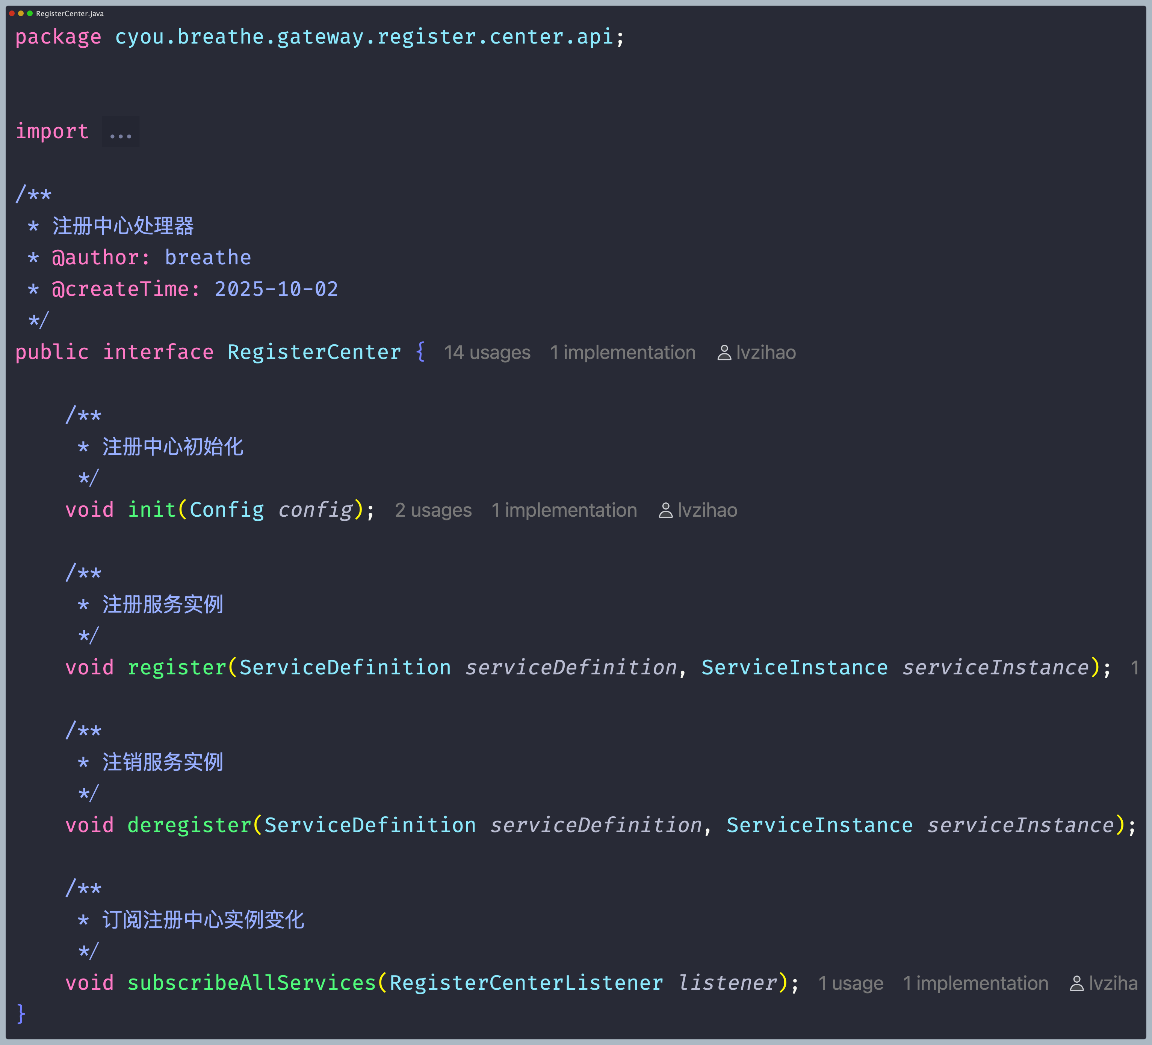Show the 2 usages of the init method
The image size is (1152, 1045).
433,511
